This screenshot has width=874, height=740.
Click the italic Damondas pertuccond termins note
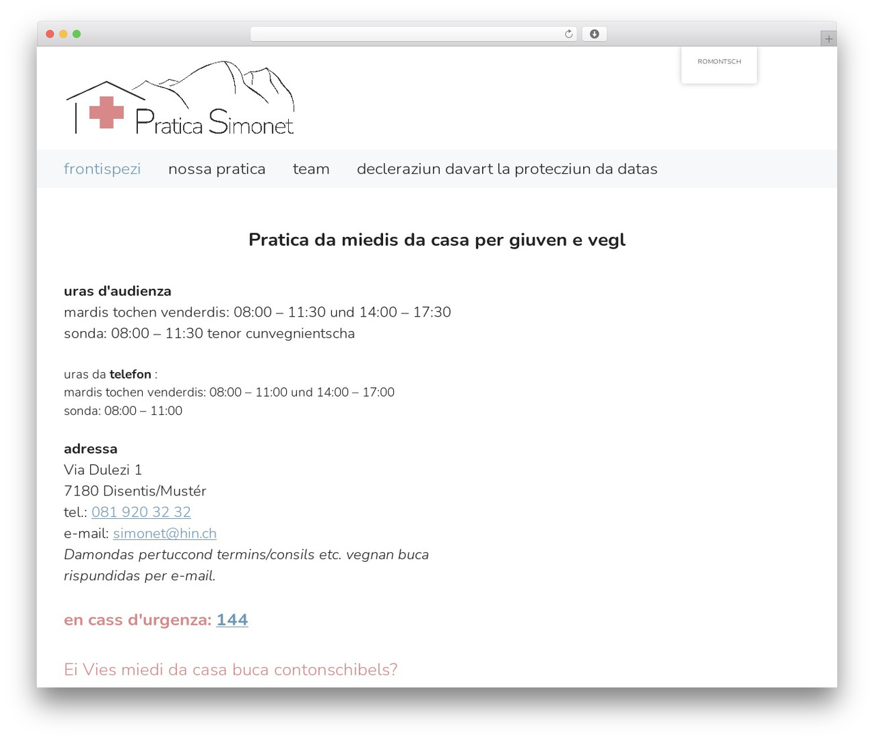(x=246, y=565)
